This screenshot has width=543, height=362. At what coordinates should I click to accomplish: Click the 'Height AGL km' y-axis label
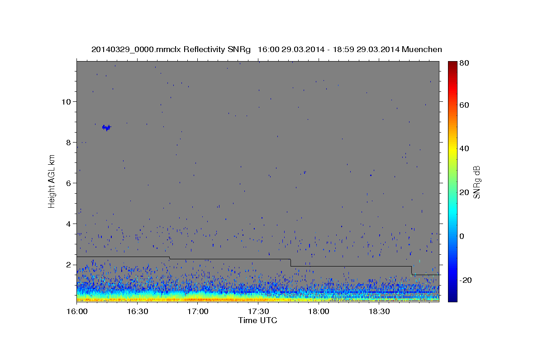(x=52, y=182)
